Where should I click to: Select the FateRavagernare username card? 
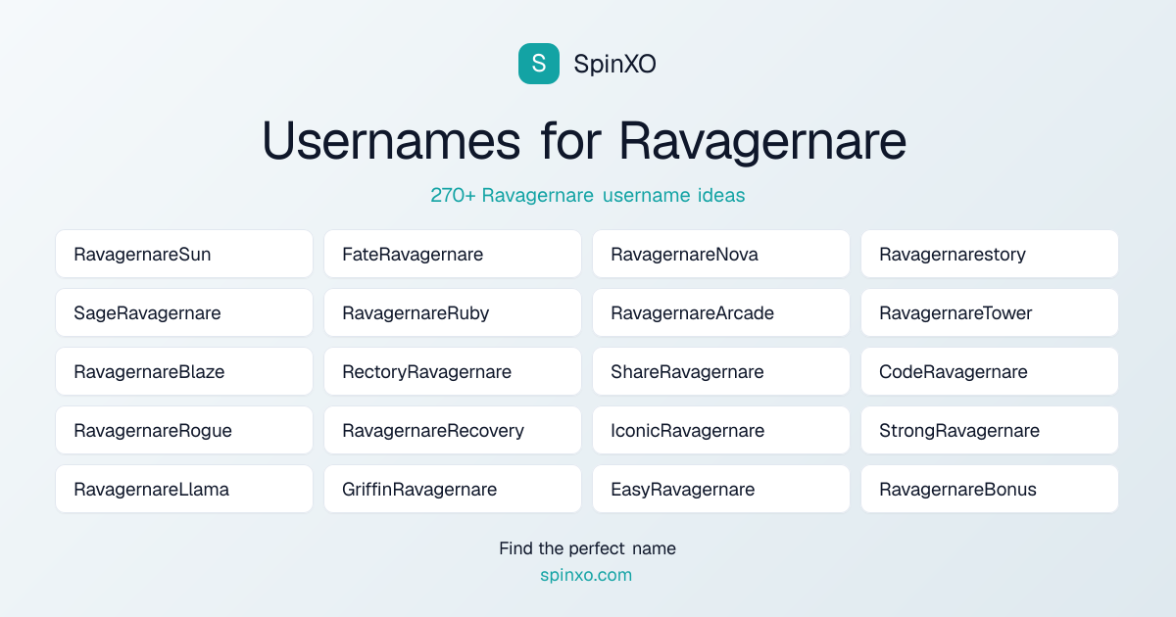pos(453,254)
